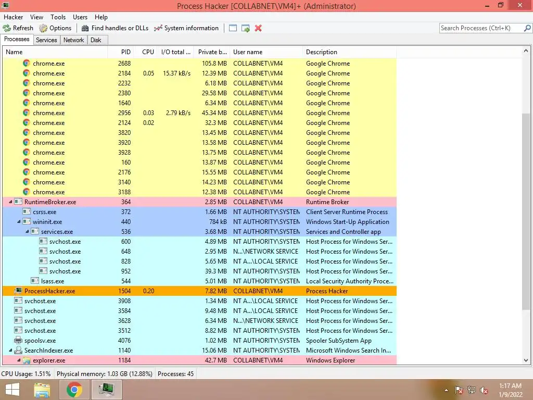Click the 15.37 kB/s I/O value
The image size is (533, 400).
(x=177, y=73)
